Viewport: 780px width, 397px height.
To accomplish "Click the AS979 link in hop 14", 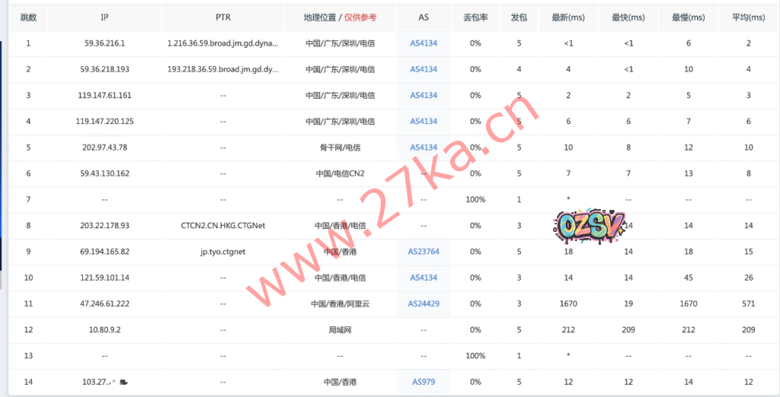I will point(424,382).
